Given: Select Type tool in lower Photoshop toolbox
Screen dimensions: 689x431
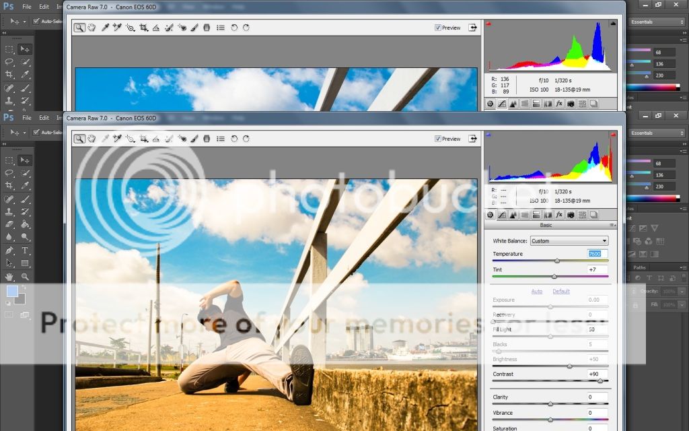Looking at the screenshot, I should tap(25, 251).
